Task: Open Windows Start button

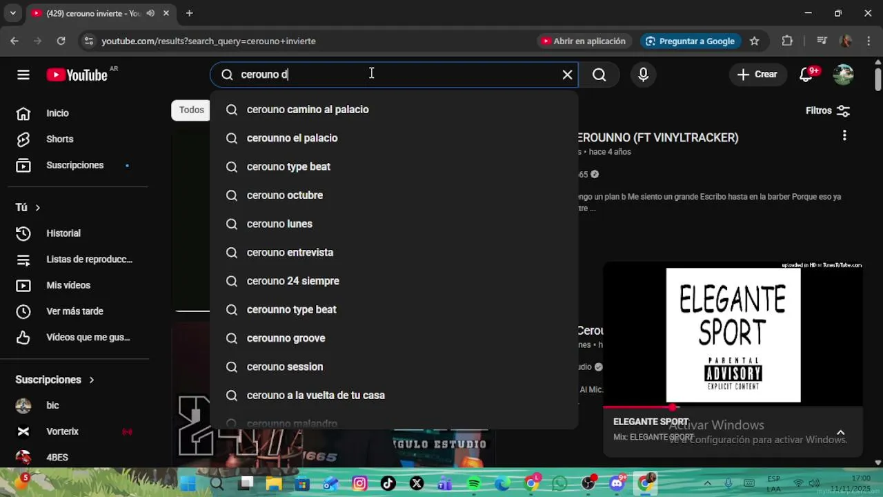Action: pyautogui.click(x=188, y=483)
